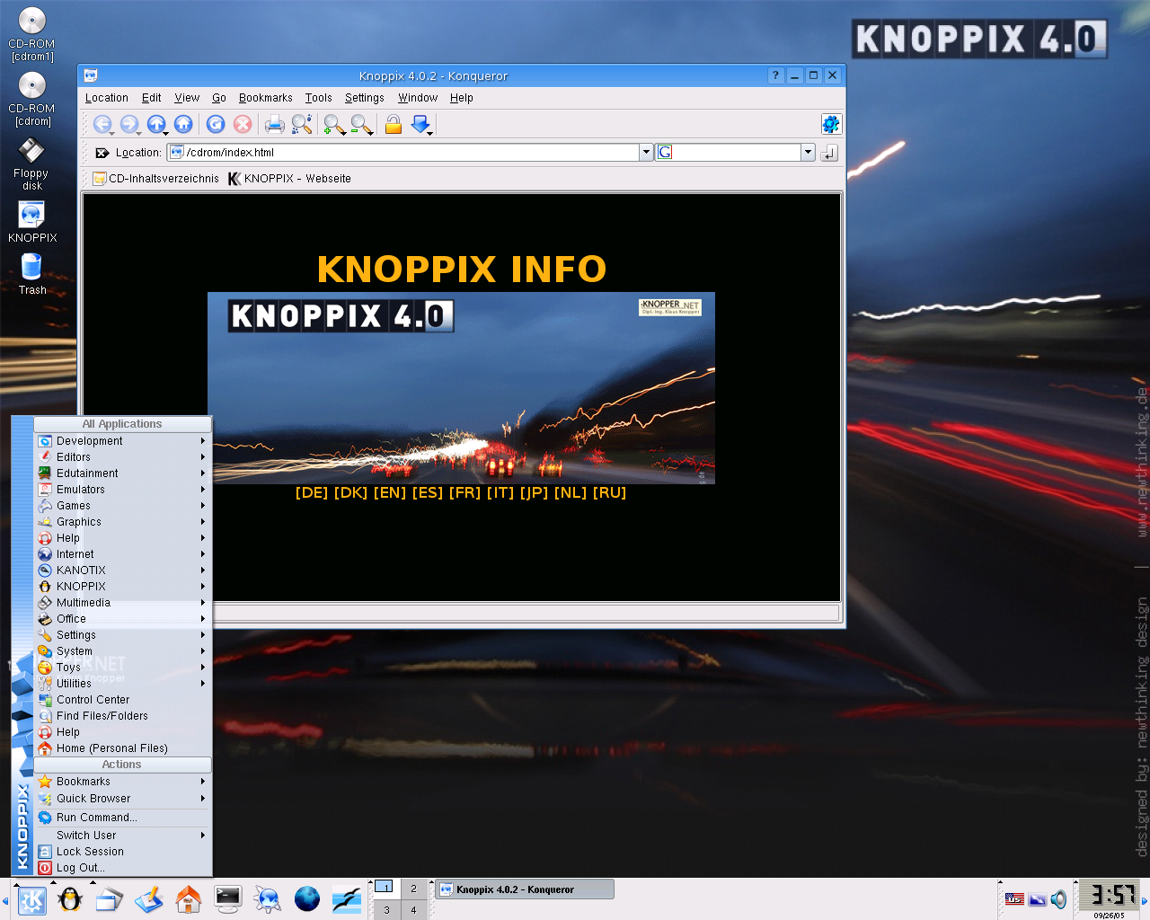Open the Edit menu

152,98
